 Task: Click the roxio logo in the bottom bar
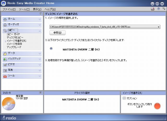click(9, 118)
